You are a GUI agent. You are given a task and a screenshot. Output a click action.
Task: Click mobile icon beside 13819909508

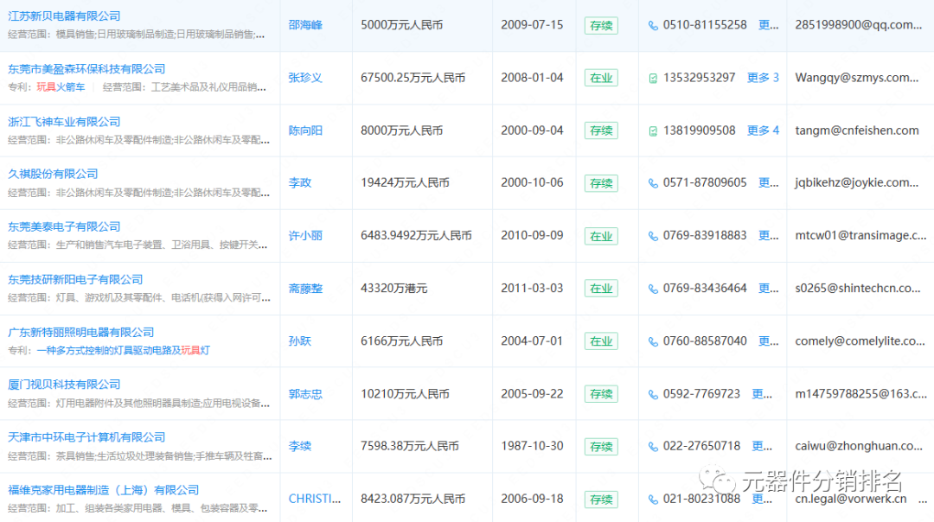[x=653, y=131]
